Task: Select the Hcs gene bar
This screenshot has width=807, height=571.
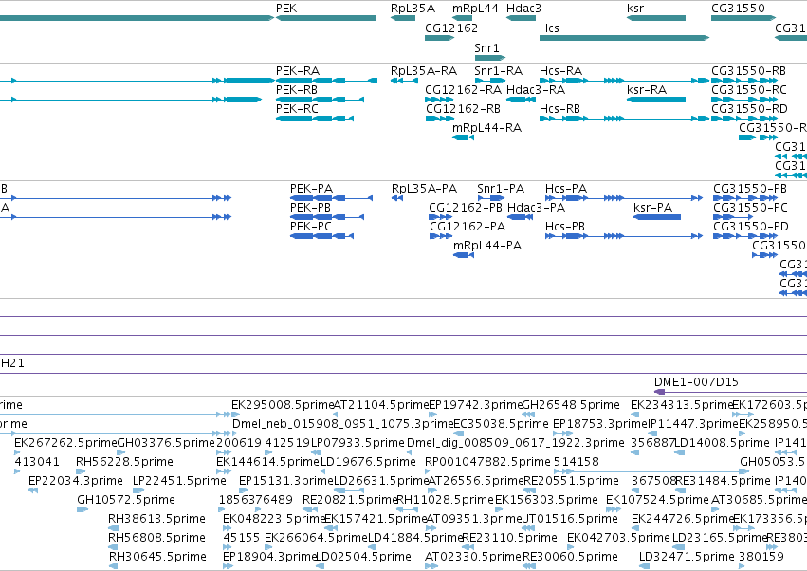Action: [x=624, y=38]
